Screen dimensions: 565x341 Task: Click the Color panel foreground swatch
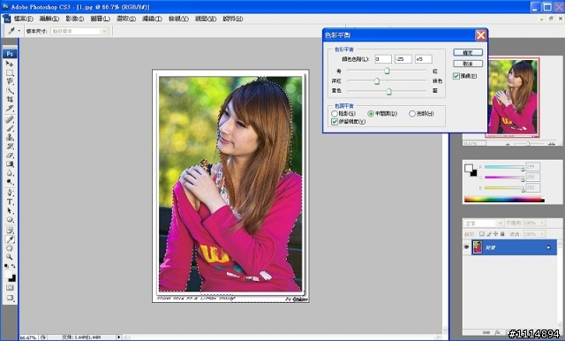469,168
